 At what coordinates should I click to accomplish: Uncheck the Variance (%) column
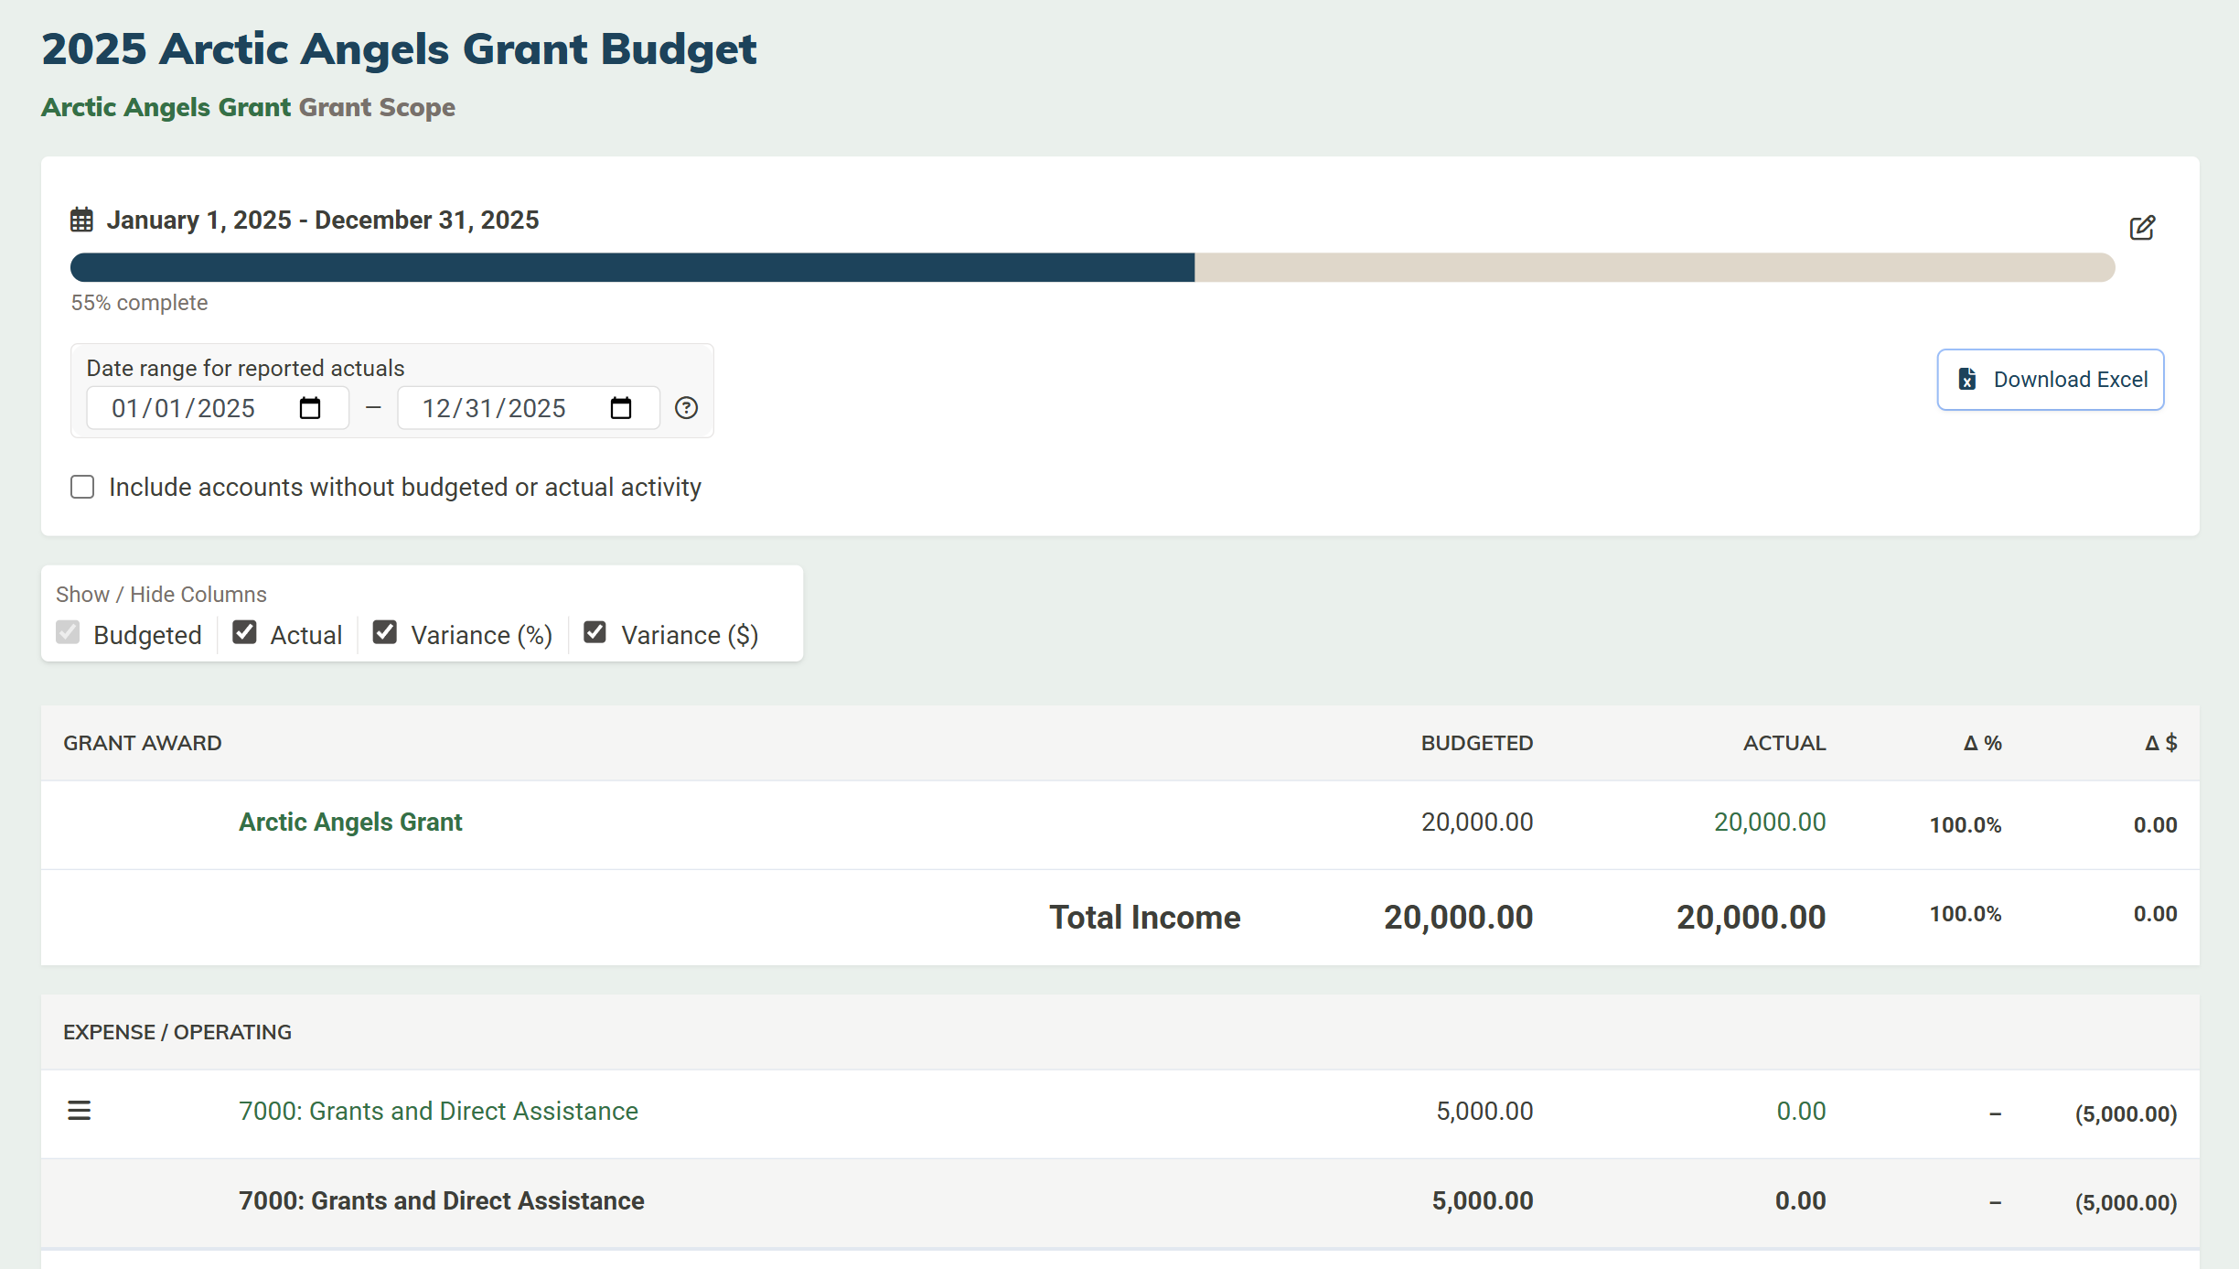click(x=385, y=632)
